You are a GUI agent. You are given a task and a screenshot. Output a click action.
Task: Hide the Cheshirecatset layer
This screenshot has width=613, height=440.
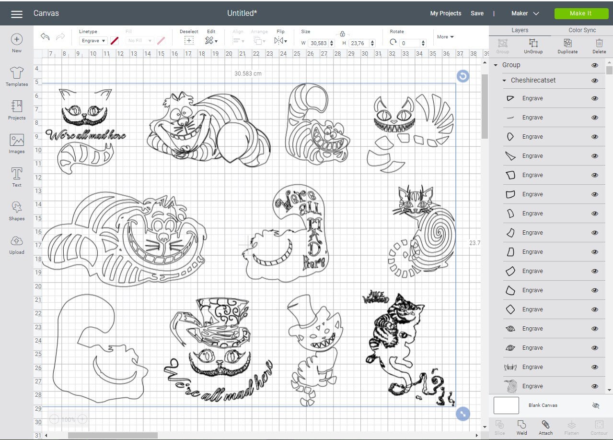595,81
